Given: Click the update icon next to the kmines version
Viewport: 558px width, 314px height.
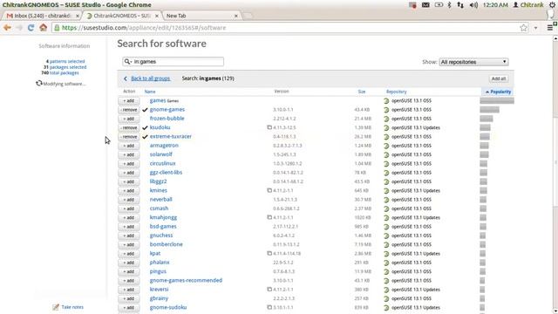Looking at the screenshot, I should (x=269, y=190).
